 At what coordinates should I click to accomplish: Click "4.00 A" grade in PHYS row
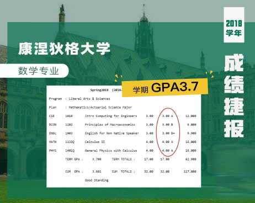pos(167,151)
